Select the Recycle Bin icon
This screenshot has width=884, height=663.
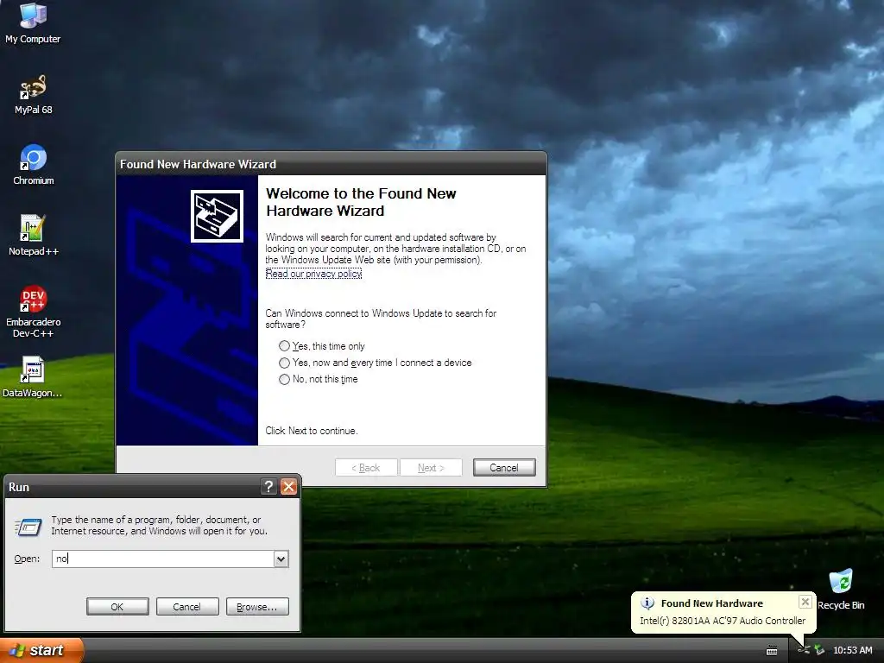(841, 590)
